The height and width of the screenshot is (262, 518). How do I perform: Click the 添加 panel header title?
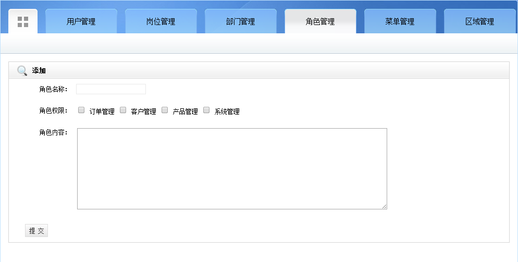39,71
